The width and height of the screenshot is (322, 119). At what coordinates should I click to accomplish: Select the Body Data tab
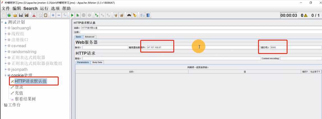(97, 62)
